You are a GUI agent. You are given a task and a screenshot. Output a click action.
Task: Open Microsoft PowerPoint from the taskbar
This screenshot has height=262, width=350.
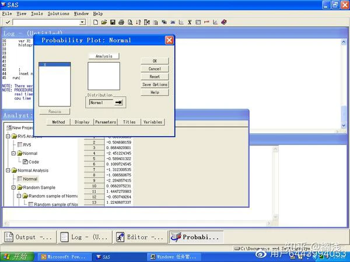(x=64, y=257)
